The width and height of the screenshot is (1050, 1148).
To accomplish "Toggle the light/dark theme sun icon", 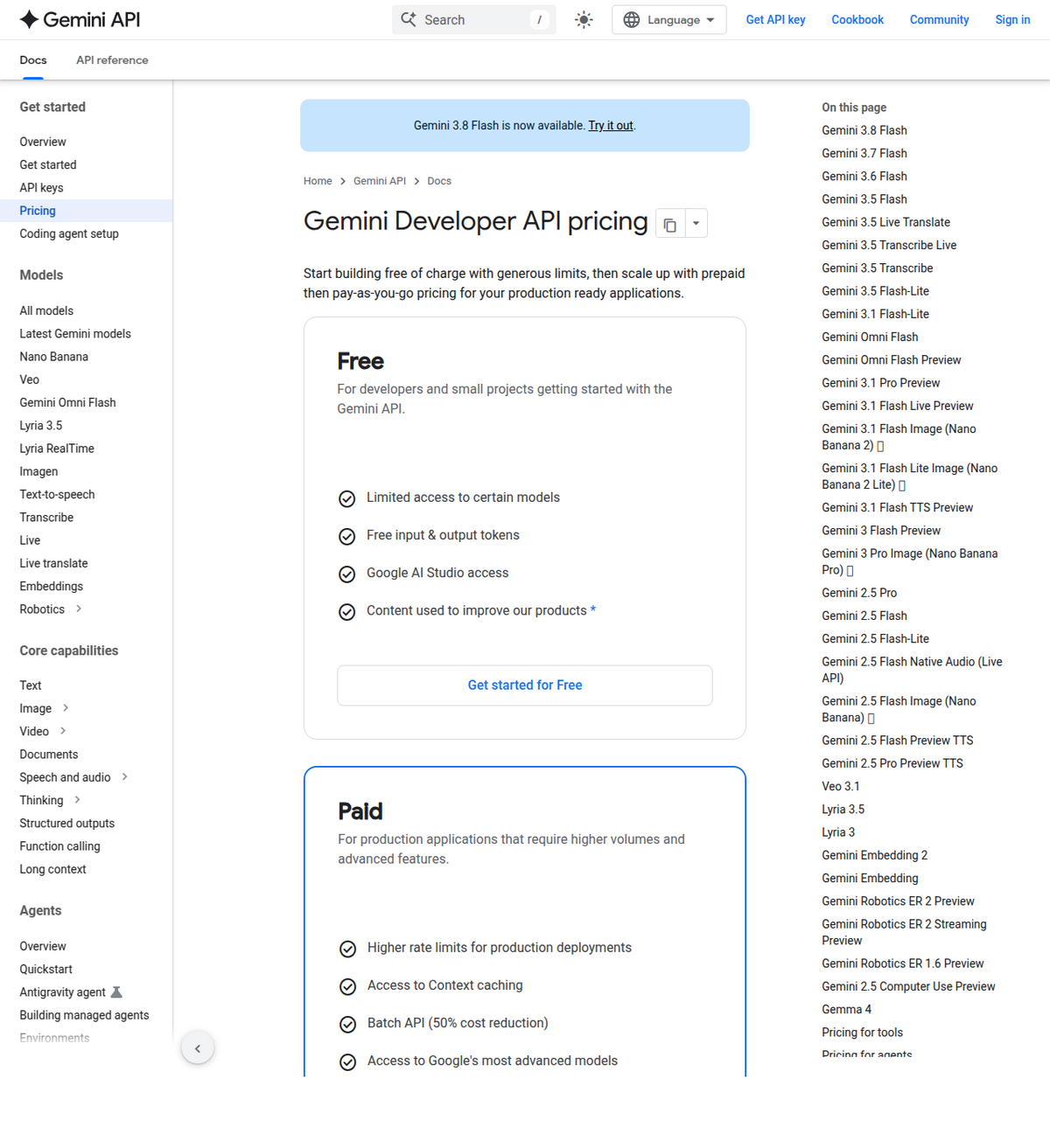I will point(584,19).
